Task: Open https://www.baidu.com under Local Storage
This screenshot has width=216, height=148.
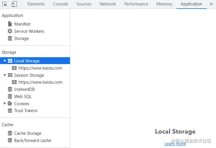Action: point(40,68)
